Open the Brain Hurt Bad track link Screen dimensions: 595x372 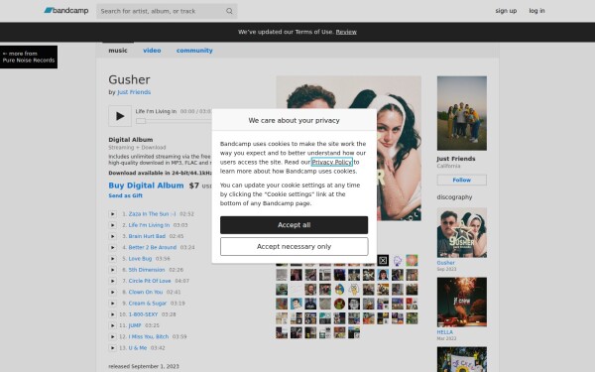click(147, 236)
